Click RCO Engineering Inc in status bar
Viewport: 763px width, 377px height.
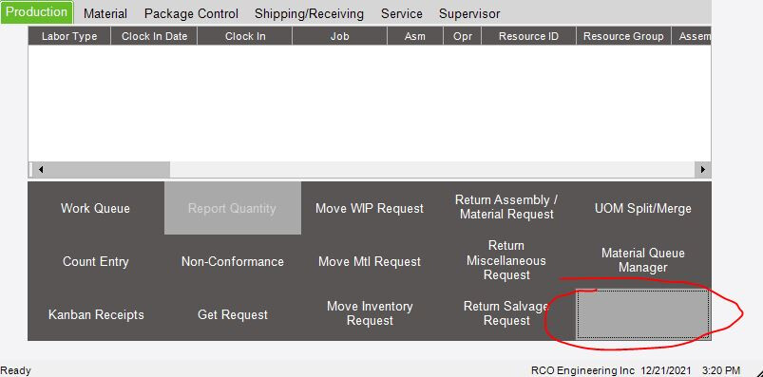pyautogui.click(x=583, y=370)
